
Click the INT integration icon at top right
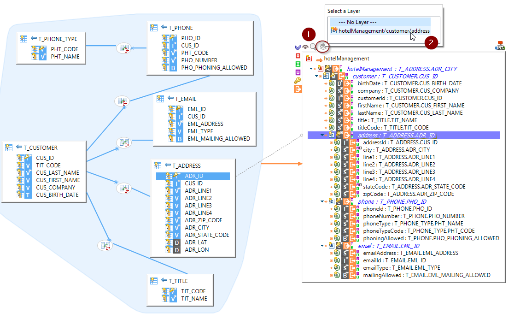500,46
